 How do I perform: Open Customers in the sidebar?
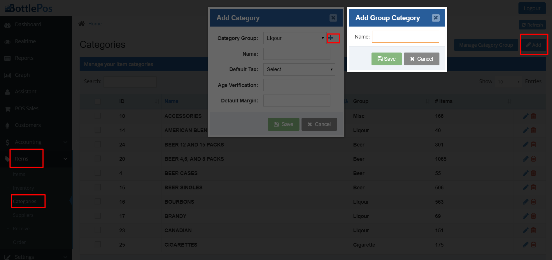point(28,125)
